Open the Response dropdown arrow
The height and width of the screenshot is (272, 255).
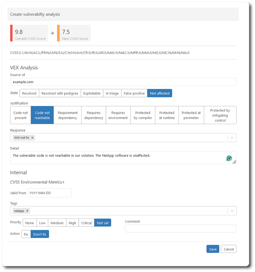point(232,138)
